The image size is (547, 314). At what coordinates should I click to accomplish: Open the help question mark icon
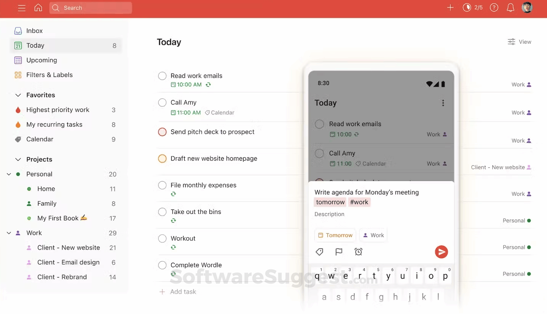pos(494,8)
